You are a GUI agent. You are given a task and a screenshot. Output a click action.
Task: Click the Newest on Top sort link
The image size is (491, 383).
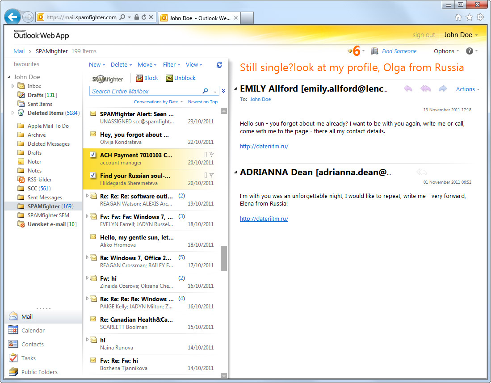click(202, 102)
